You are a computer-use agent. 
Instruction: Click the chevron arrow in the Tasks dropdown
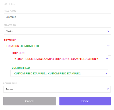(108, 31)
